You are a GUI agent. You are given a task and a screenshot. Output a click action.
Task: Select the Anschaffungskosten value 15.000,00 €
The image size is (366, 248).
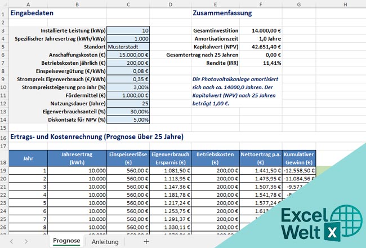pyautogui.click(x=128, y=55)
